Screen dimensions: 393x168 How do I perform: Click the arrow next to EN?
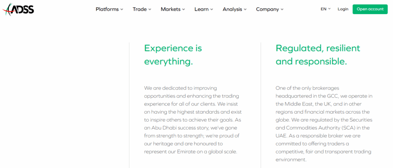[329, 9]
